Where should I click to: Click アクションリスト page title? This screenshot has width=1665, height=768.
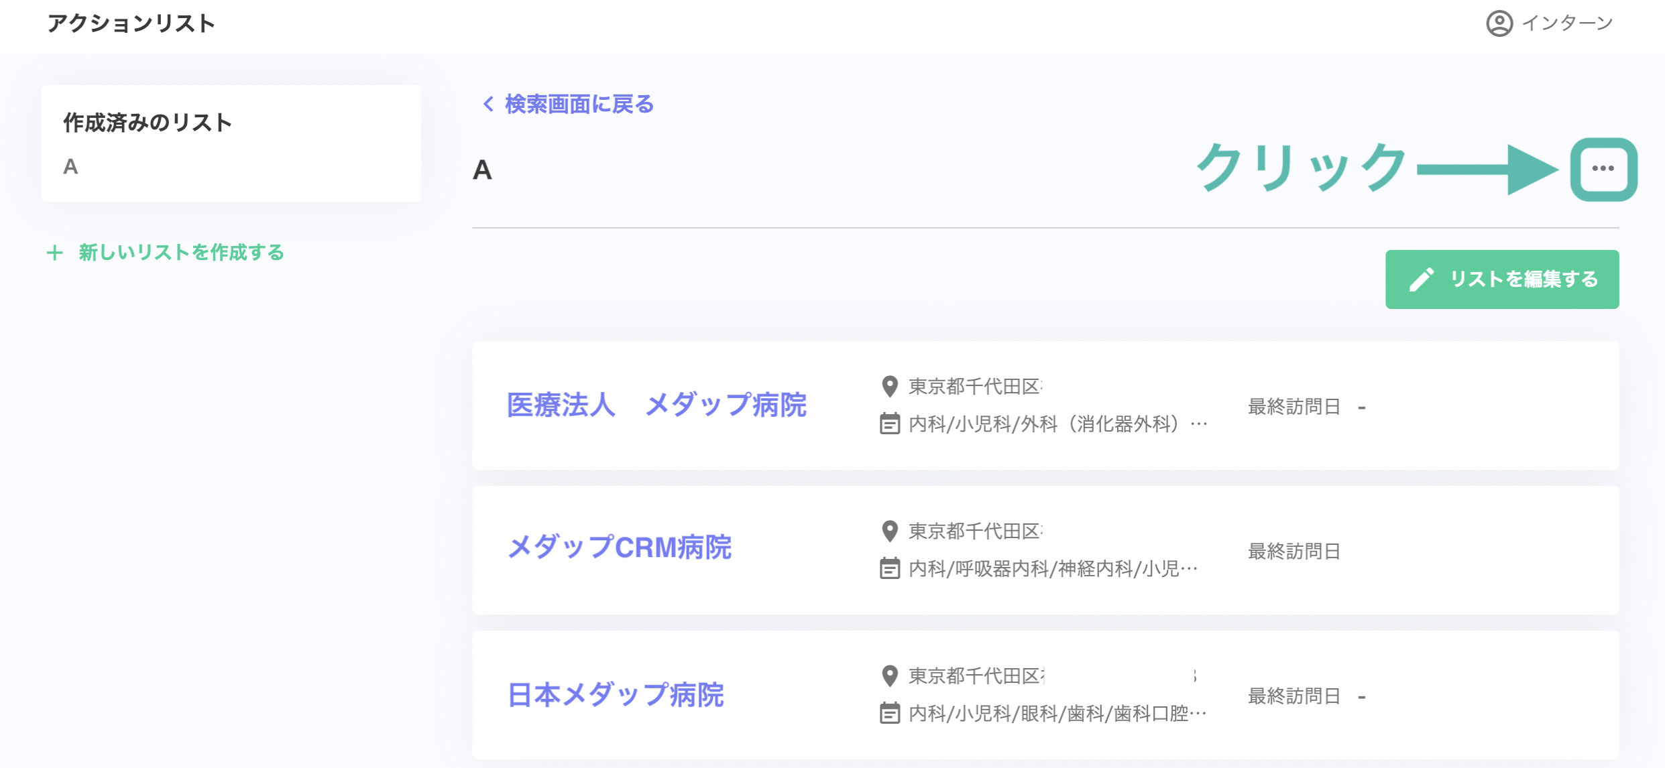[x=131, y=23]
